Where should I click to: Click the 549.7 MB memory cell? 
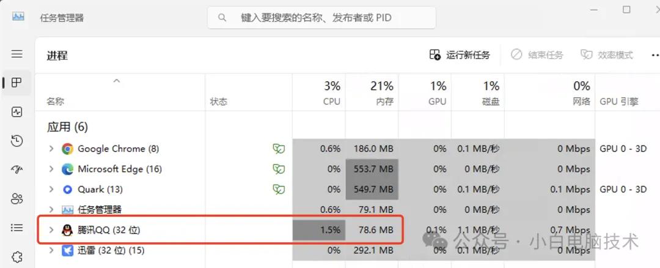[x=372, y=189]
